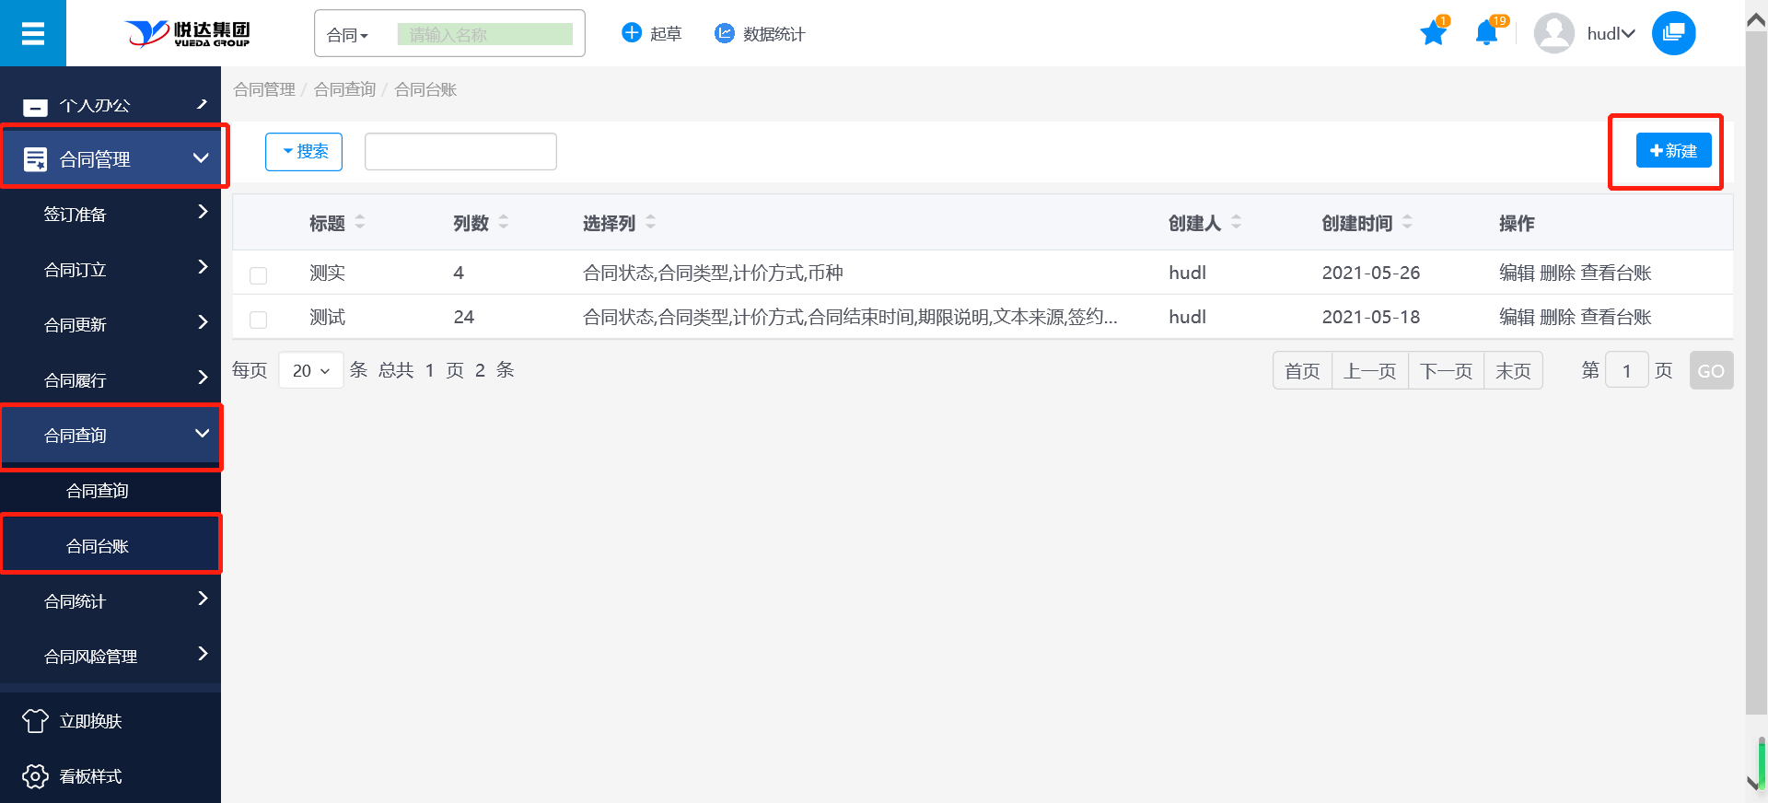Open favorites via the star icon

click(1433, 34)
